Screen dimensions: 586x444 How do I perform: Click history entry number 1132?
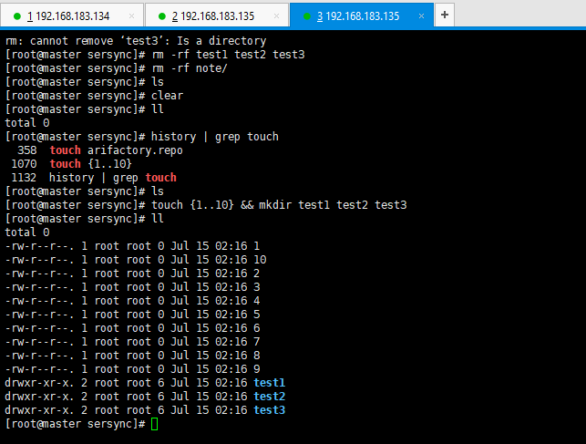pos(25,178)
